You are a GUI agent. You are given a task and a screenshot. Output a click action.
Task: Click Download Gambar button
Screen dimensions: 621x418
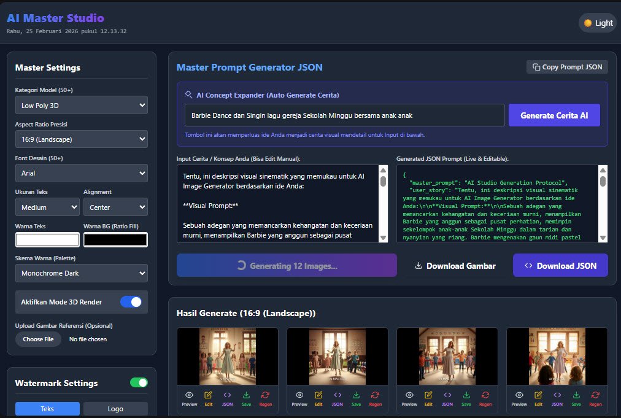coord(455,265)
